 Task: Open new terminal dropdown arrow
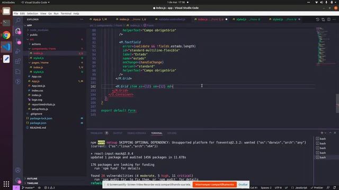[x=325, y=133]
